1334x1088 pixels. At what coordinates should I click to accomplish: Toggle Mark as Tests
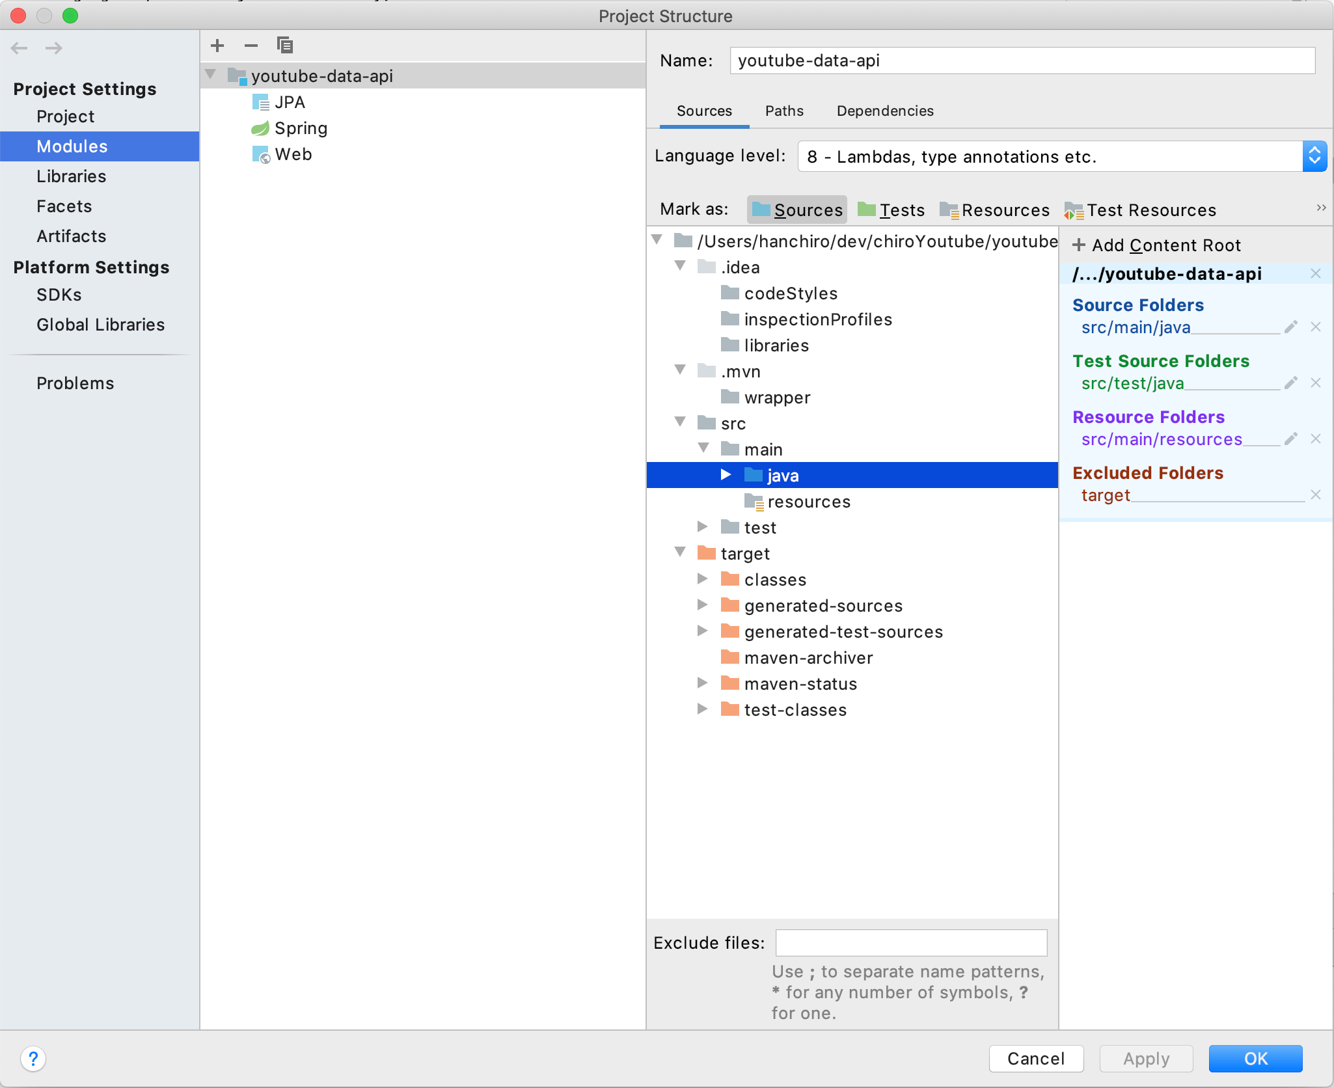pos(892,210)
